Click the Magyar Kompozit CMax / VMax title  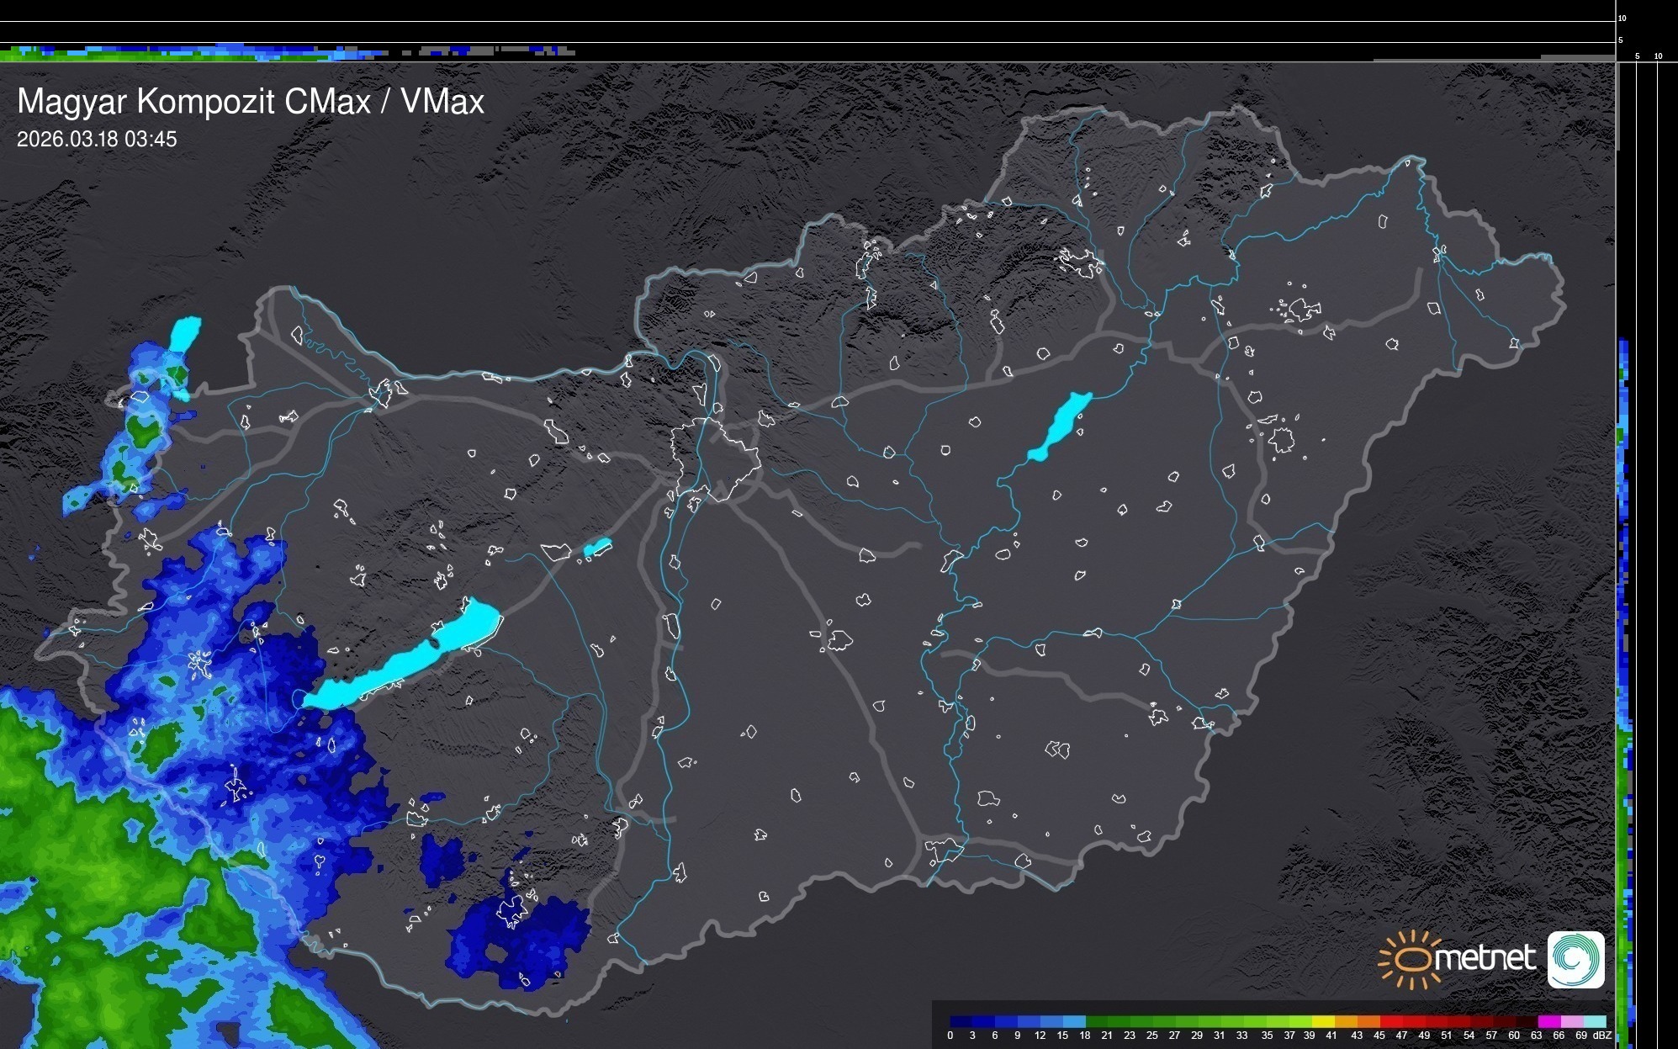(251, 102)
